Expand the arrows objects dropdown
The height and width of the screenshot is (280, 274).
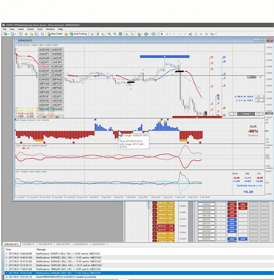pyautogui.click(x=215, y=34)
